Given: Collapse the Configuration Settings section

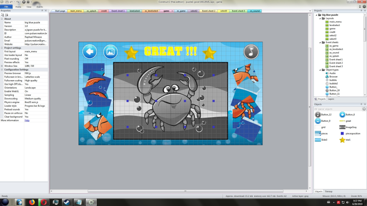Looking at the screenshot, I should pos(2,70).
